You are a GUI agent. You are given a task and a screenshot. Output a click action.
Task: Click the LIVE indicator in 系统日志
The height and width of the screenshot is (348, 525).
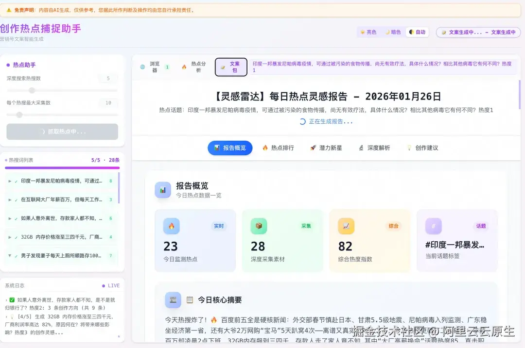point(111,285)
